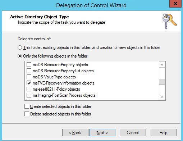Viewport: 183px width, 141px height.
Task: Cancel the delegation wizard
Action: [x=133, y=133]
